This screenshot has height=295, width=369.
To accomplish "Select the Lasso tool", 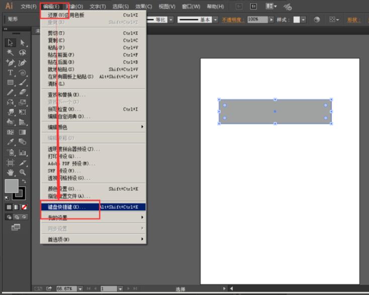I will 23,52.
